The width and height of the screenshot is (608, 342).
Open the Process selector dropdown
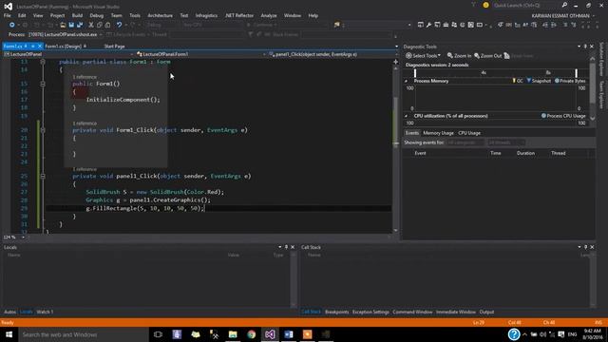point(66,34)
